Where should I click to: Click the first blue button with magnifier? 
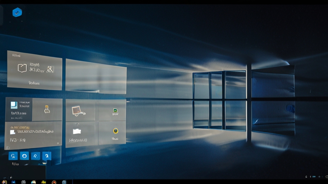(x=13, y=156)
